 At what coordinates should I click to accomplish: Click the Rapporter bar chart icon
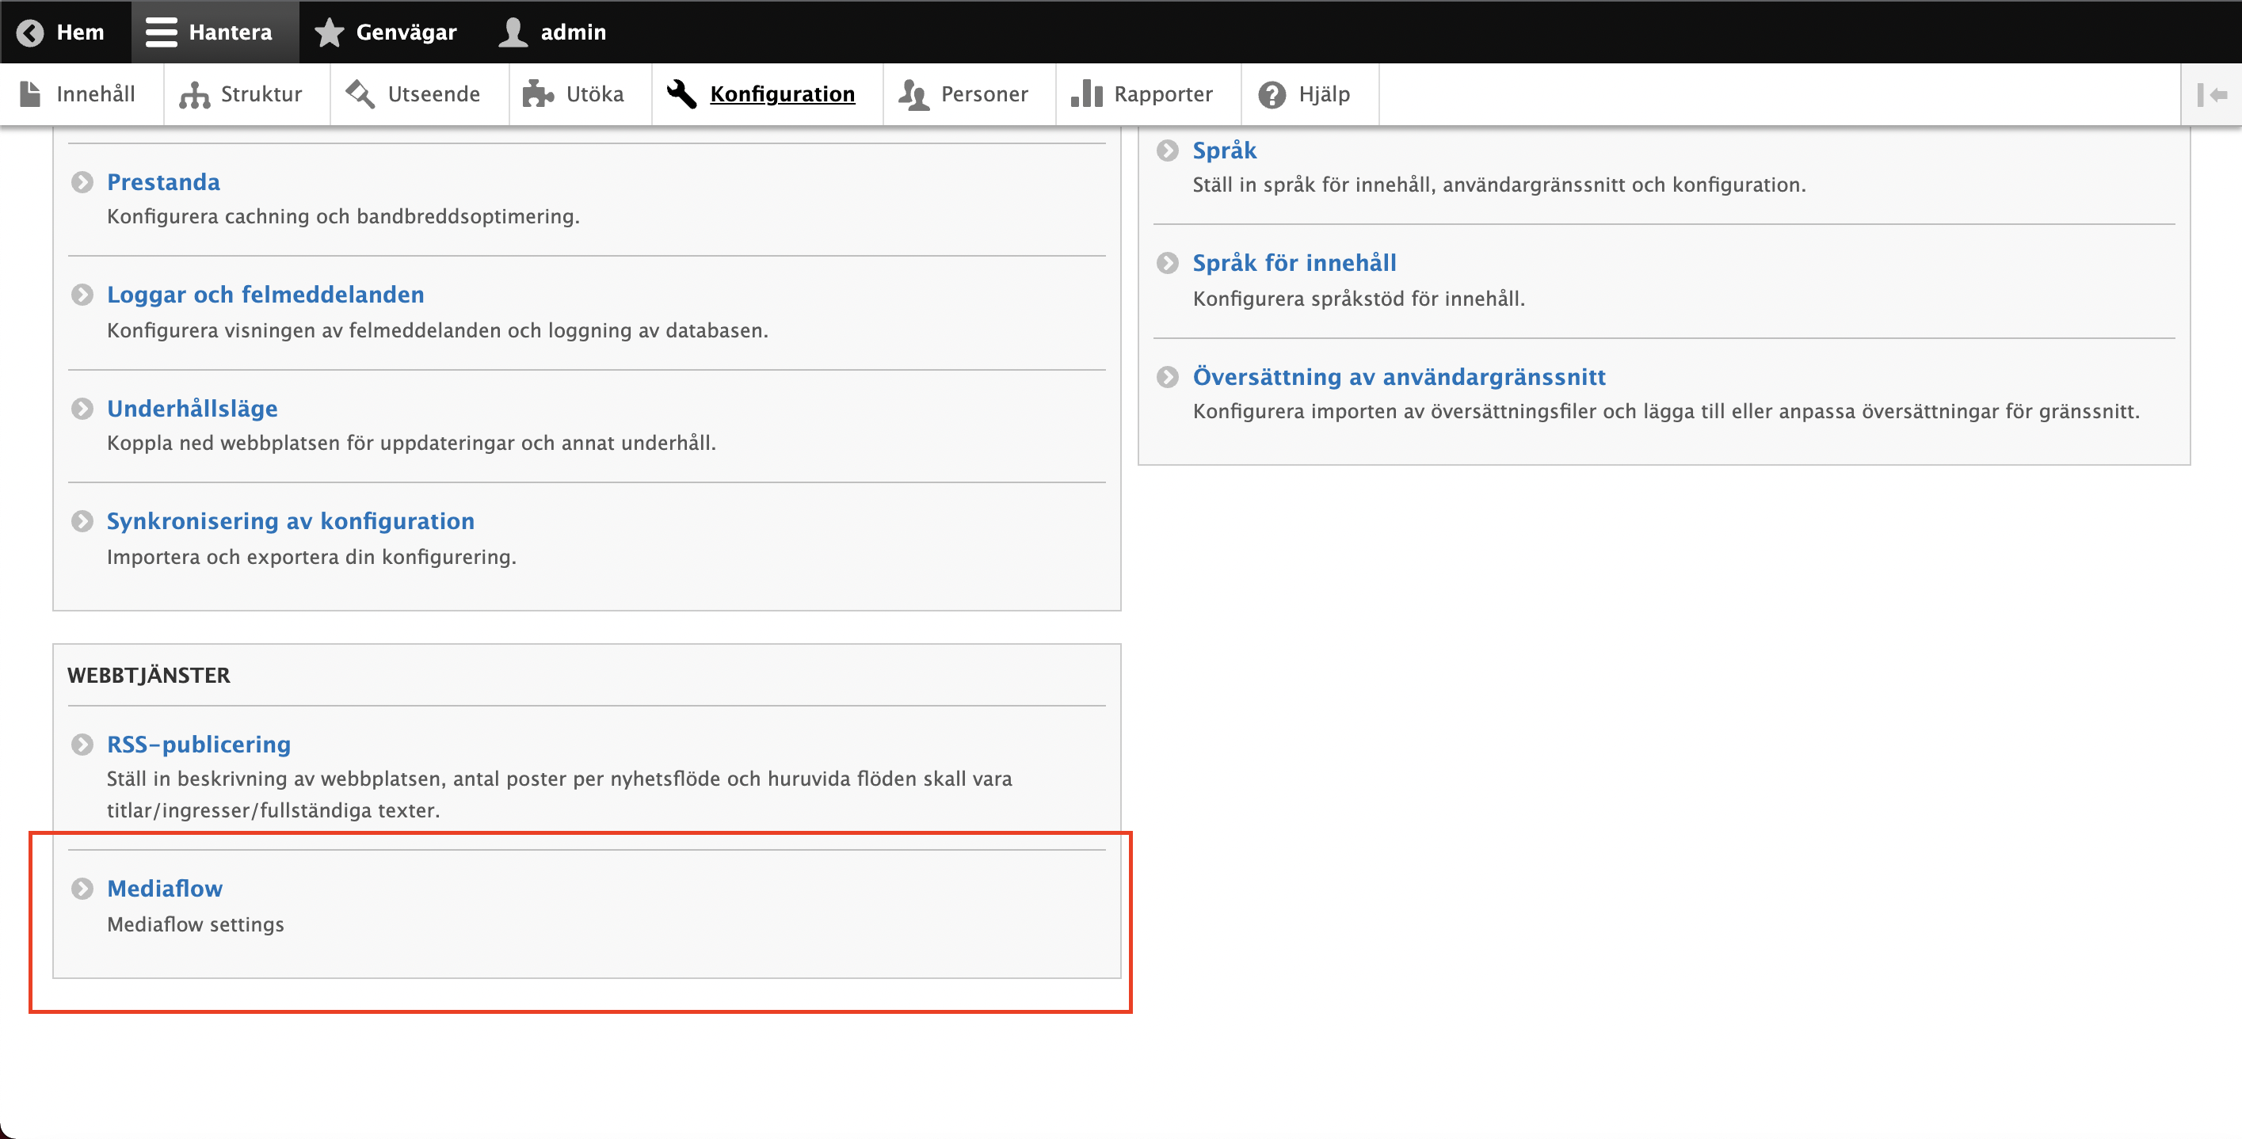tap(1086, 94)
